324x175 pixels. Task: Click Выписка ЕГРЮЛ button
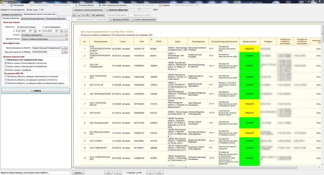coord(119,19)
